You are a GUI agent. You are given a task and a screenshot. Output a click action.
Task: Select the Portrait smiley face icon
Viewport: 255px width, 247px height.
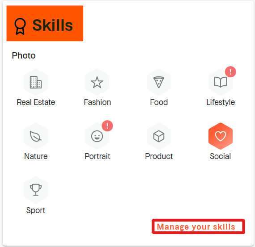click(x=97, y=136)
